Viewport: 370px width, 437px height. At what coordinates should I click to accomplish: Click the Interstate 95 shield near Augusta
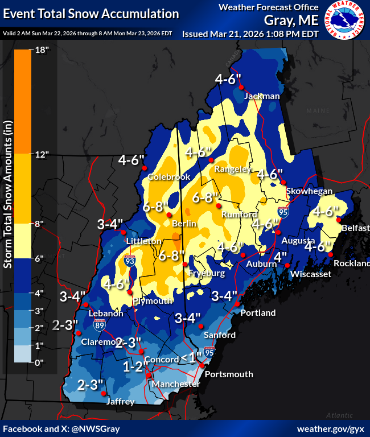click(283, 212)
